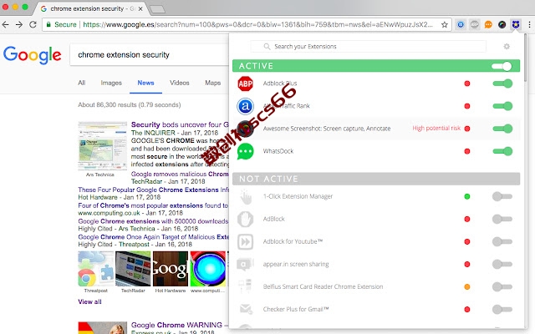
Task: Open Four of Chrome's most popular extensions link
Action: 153,205
